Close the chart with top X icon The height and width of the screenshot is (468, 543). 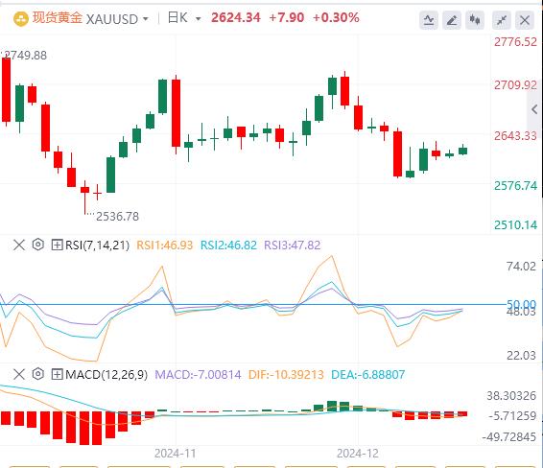click(525, 20)
